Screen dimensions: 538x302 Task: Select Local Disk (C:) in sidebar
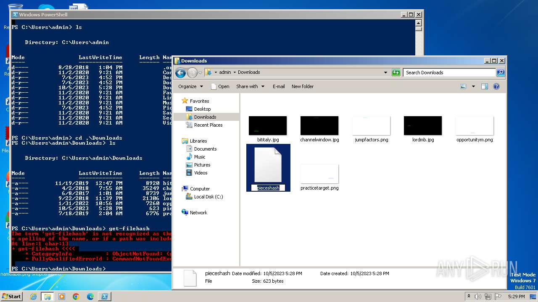(x=208, y=197)
